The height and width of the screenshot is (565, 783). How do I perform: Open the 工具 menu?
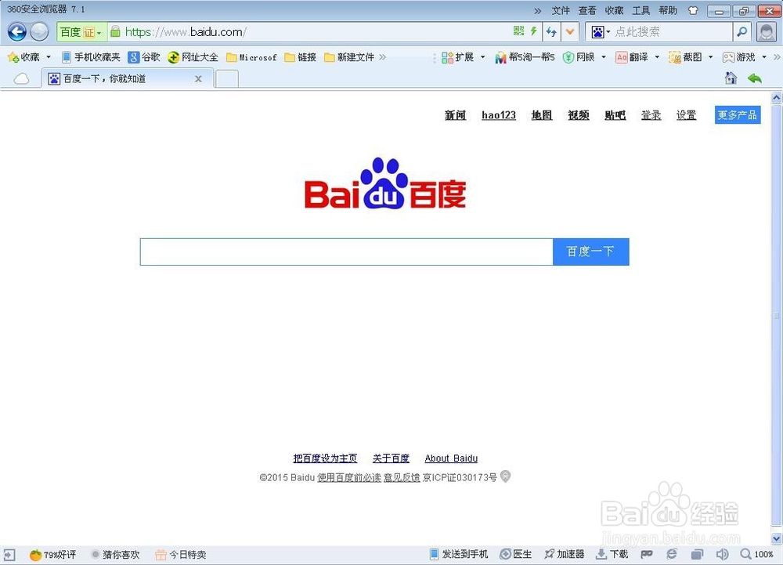pyautogui.click(x=640, y=10)
